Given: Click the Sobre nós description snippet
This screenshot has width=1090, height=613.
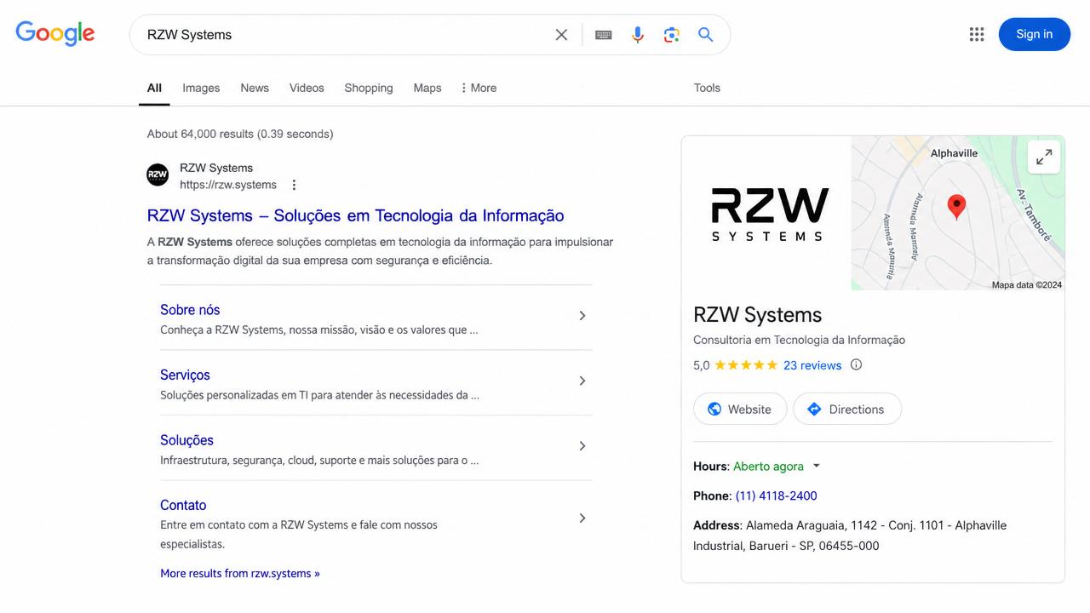Looking at the screenshot, I should [319, 329].
